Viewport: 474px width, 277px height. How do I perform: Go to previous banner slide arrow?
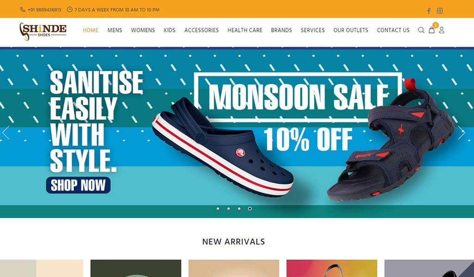[6, 132]
